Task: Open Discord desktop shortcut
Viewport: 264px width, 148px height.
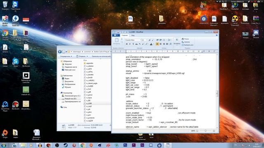Action: [x=256, y=34]
